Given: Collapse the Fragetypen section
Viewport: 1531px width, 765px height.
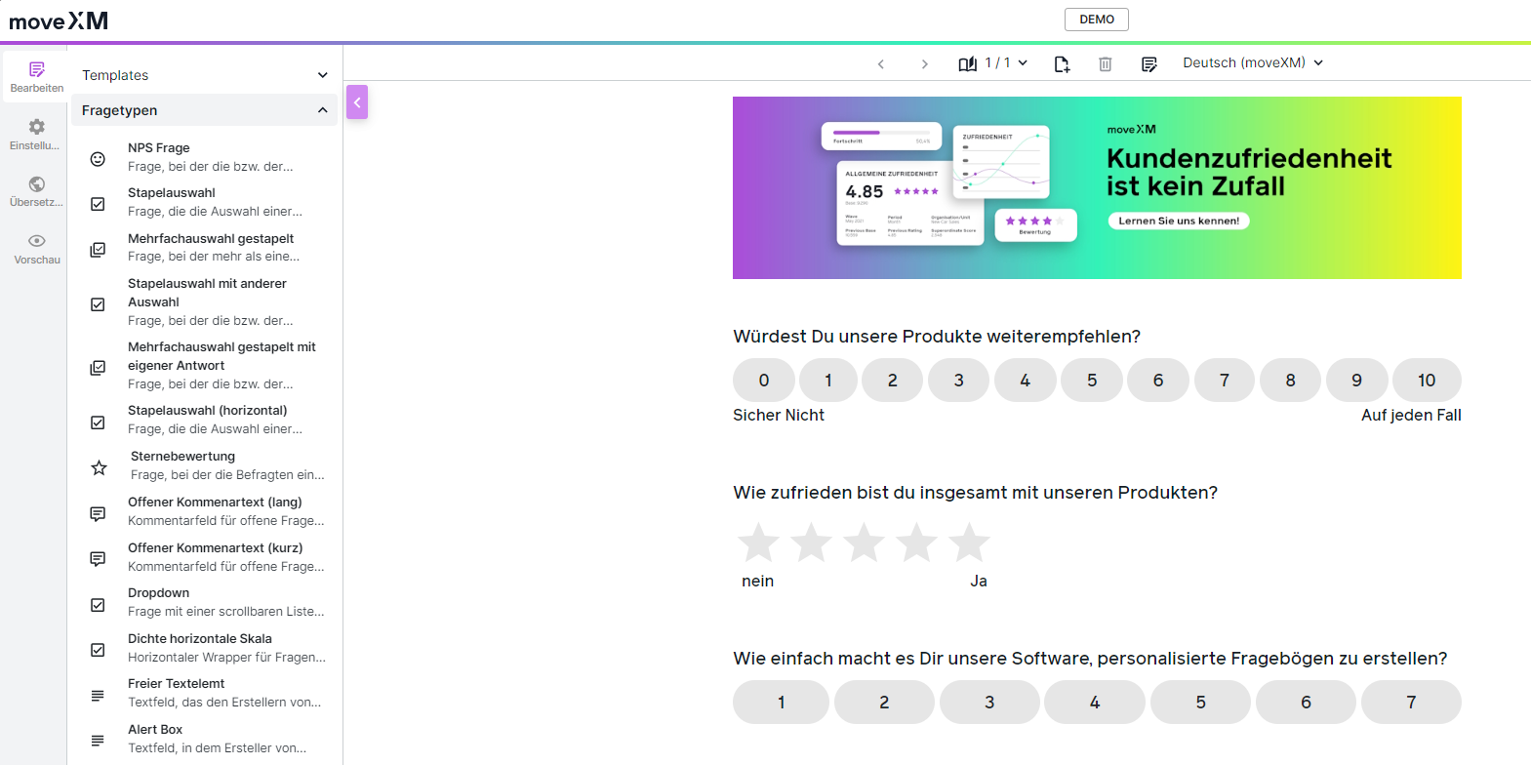Looking at the screenshot, I should [205, 110].
